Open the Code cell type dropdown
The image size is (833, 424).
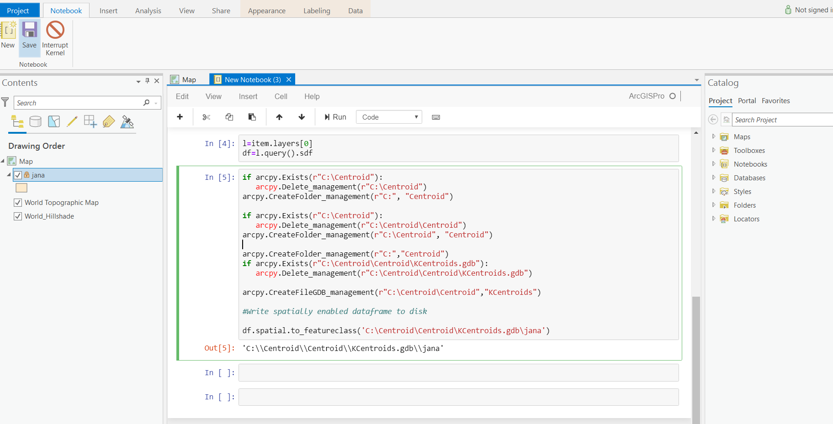pos(388,117)
